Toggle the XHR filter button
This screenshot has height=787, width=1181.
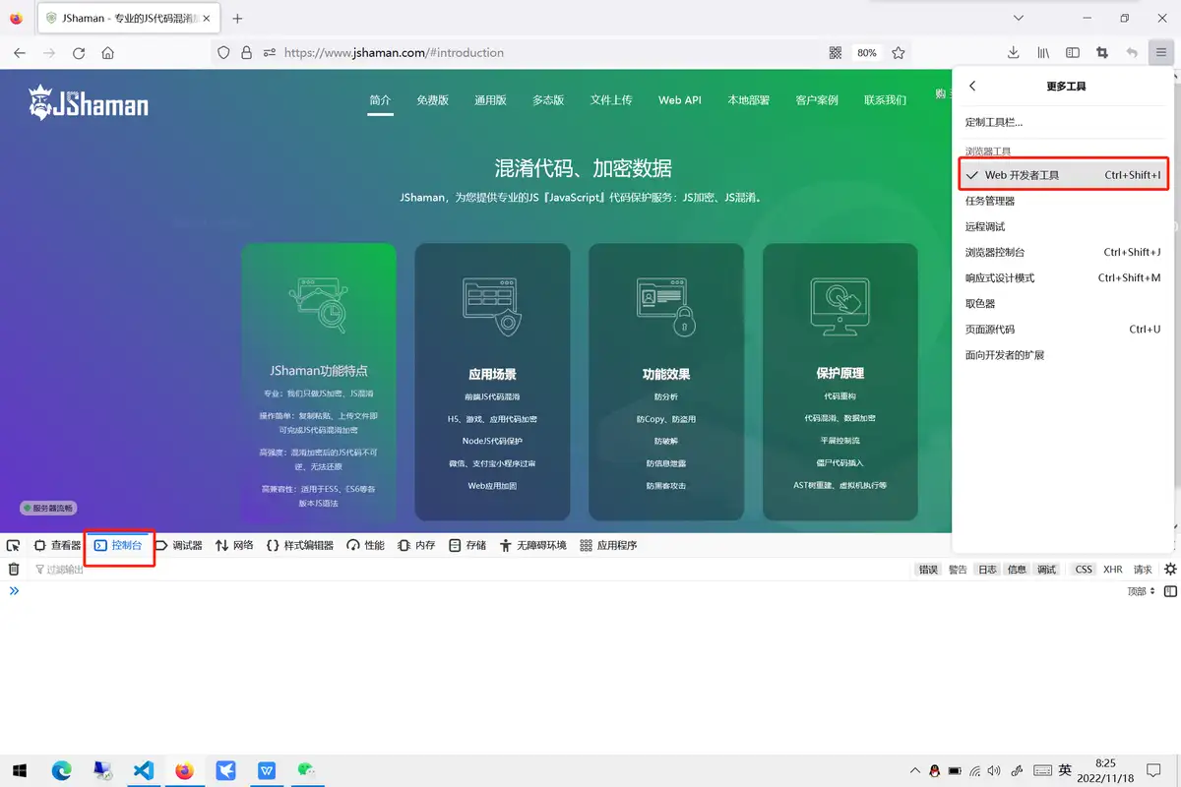(1113, 570)
